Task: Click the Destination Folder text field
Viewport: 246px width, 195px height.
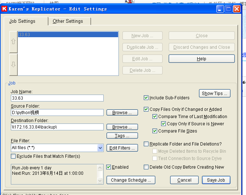Action: click(57, 127)
